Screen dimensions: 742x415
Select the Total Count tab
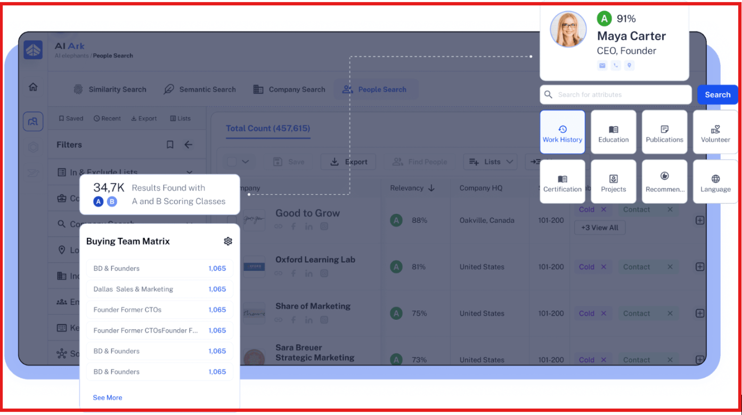coord(267,128)
